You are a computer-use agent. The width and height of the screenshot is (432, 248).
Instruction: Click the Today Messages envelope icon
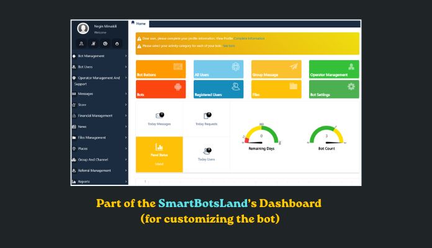tap(160, 115)
